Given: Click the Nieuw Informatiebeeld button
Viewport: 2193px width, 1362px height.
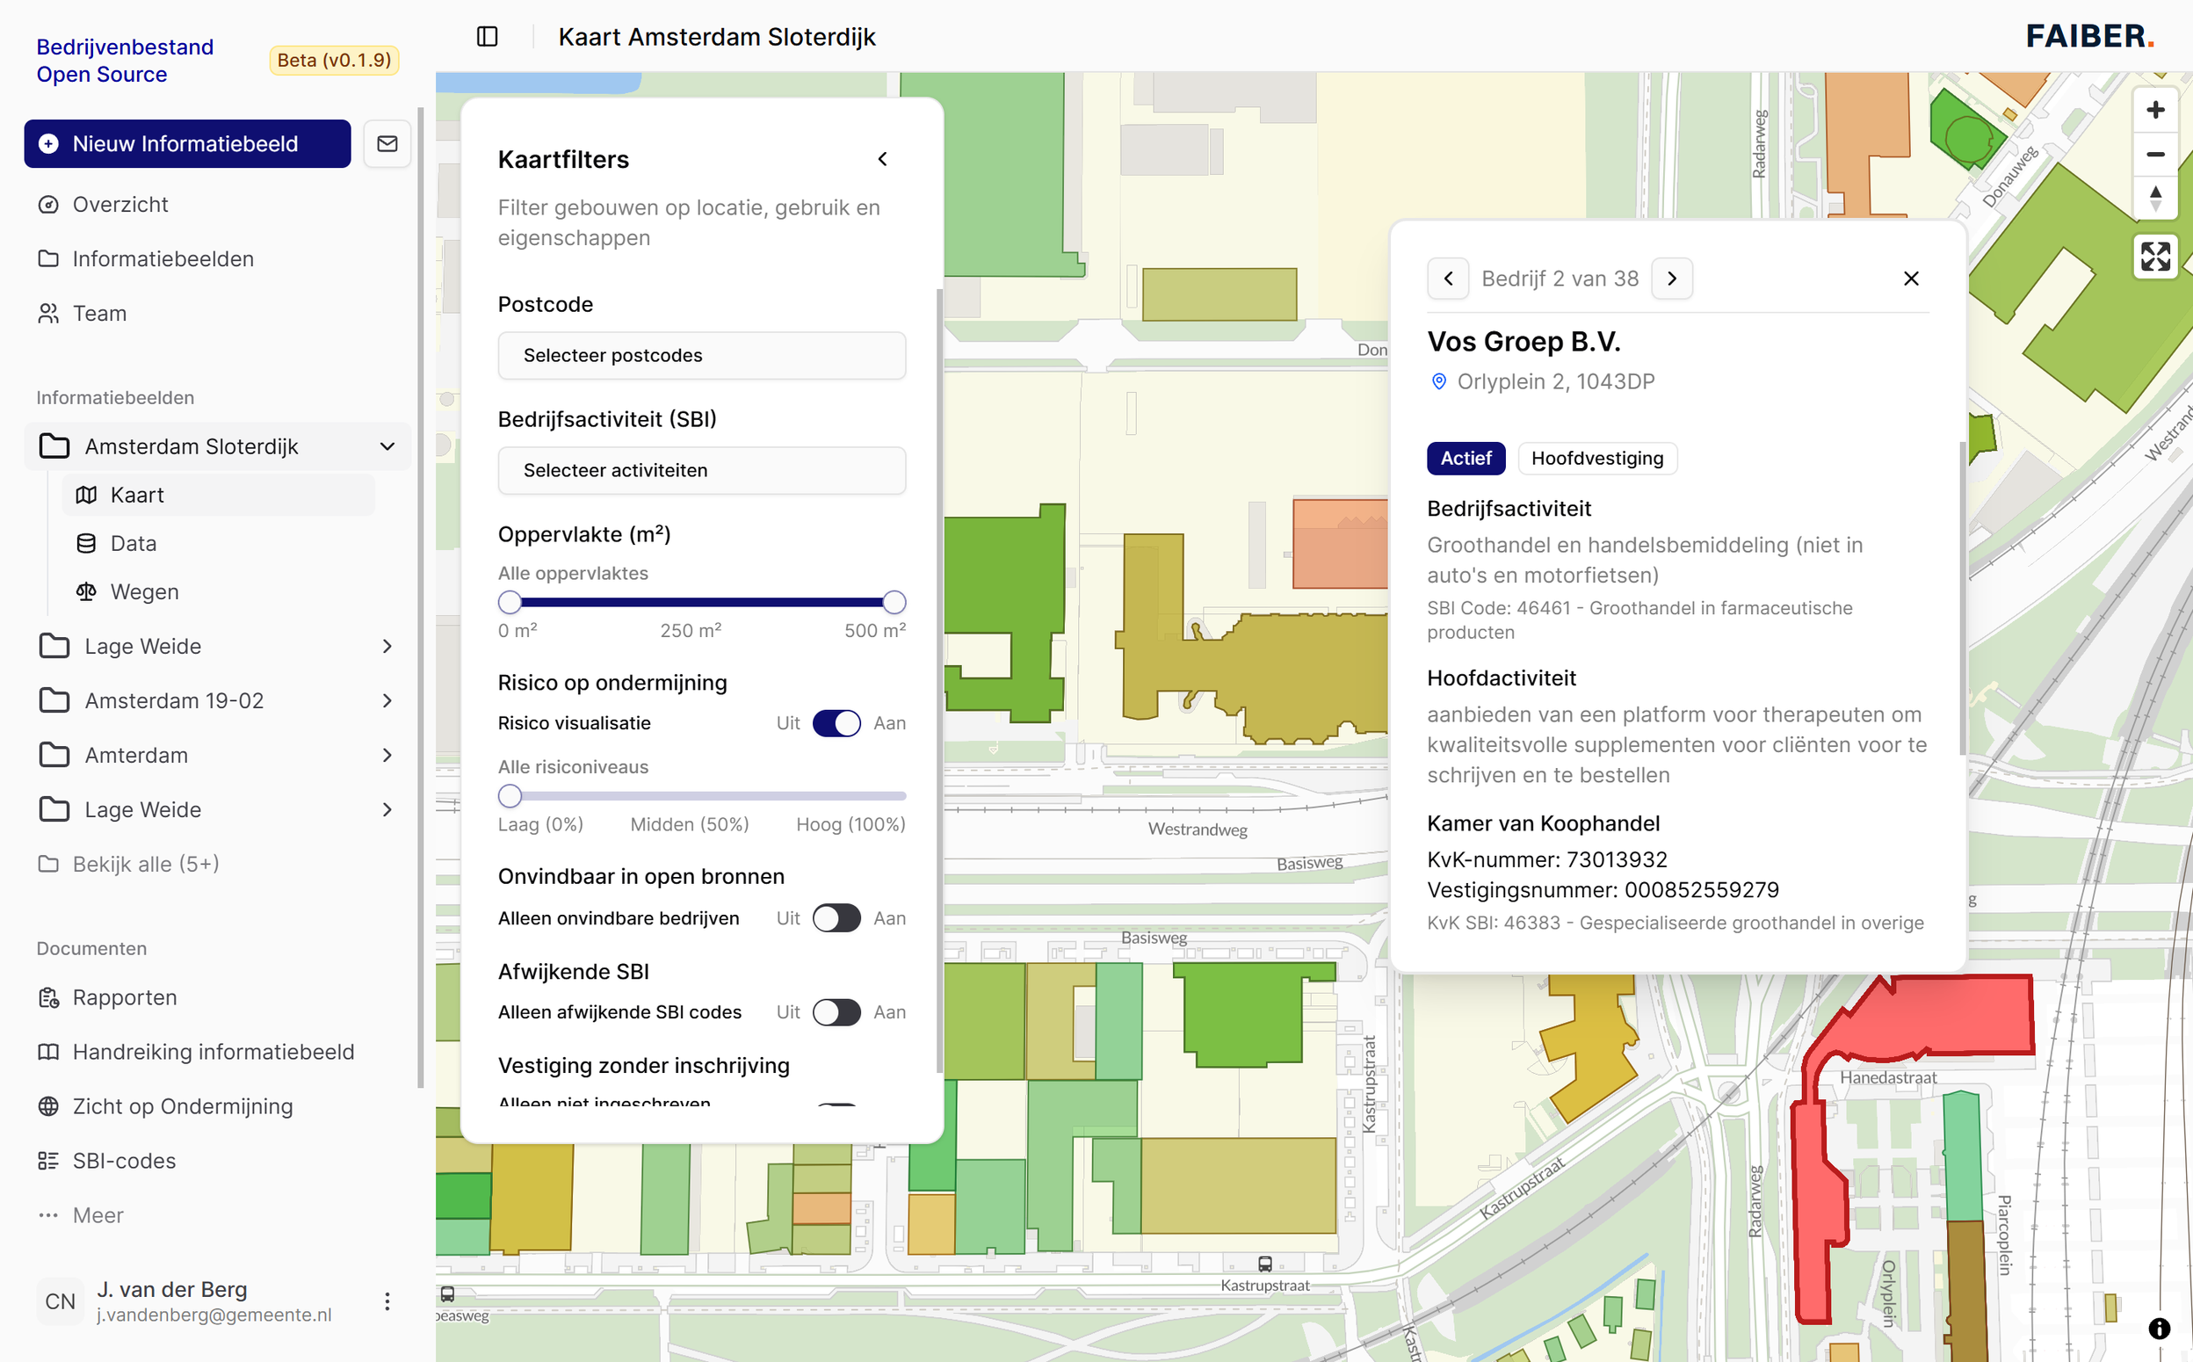Looking at the screenshot, I should 186,143.
